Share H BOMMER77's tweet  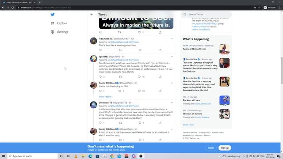160,50
